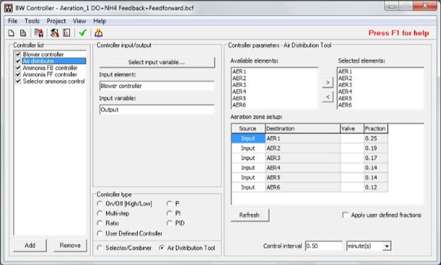Open the Tools menu

click(x=32, y=21)
